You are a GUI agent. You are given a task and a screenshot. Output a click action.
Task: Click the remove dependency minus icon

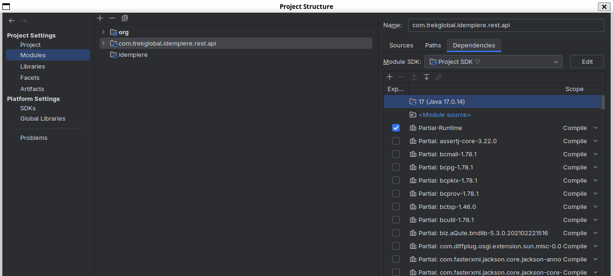click(402, 77)
